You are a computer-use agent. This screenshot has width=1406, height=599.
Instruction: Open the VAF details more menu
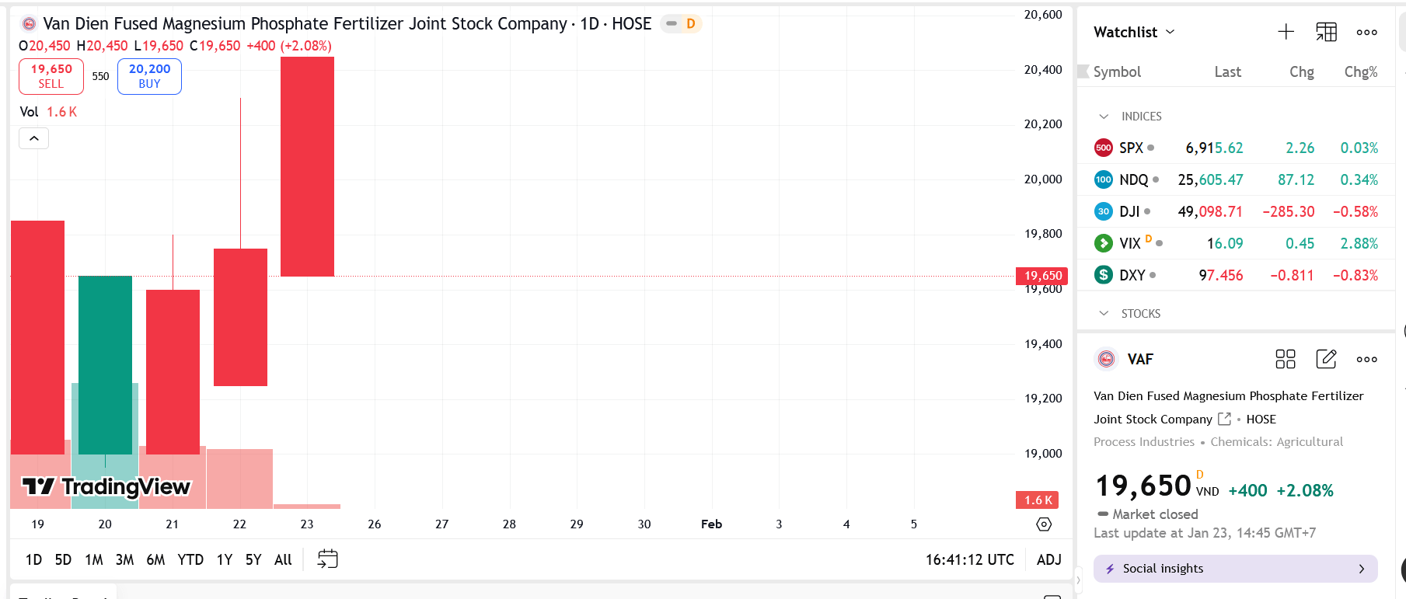1366,359
